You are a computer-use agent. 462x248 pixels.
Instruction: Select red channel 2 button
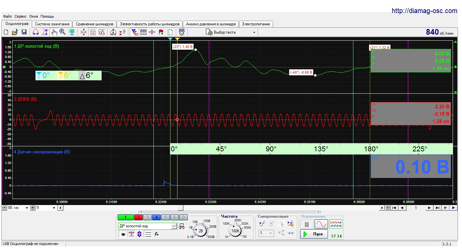[138, 217]
